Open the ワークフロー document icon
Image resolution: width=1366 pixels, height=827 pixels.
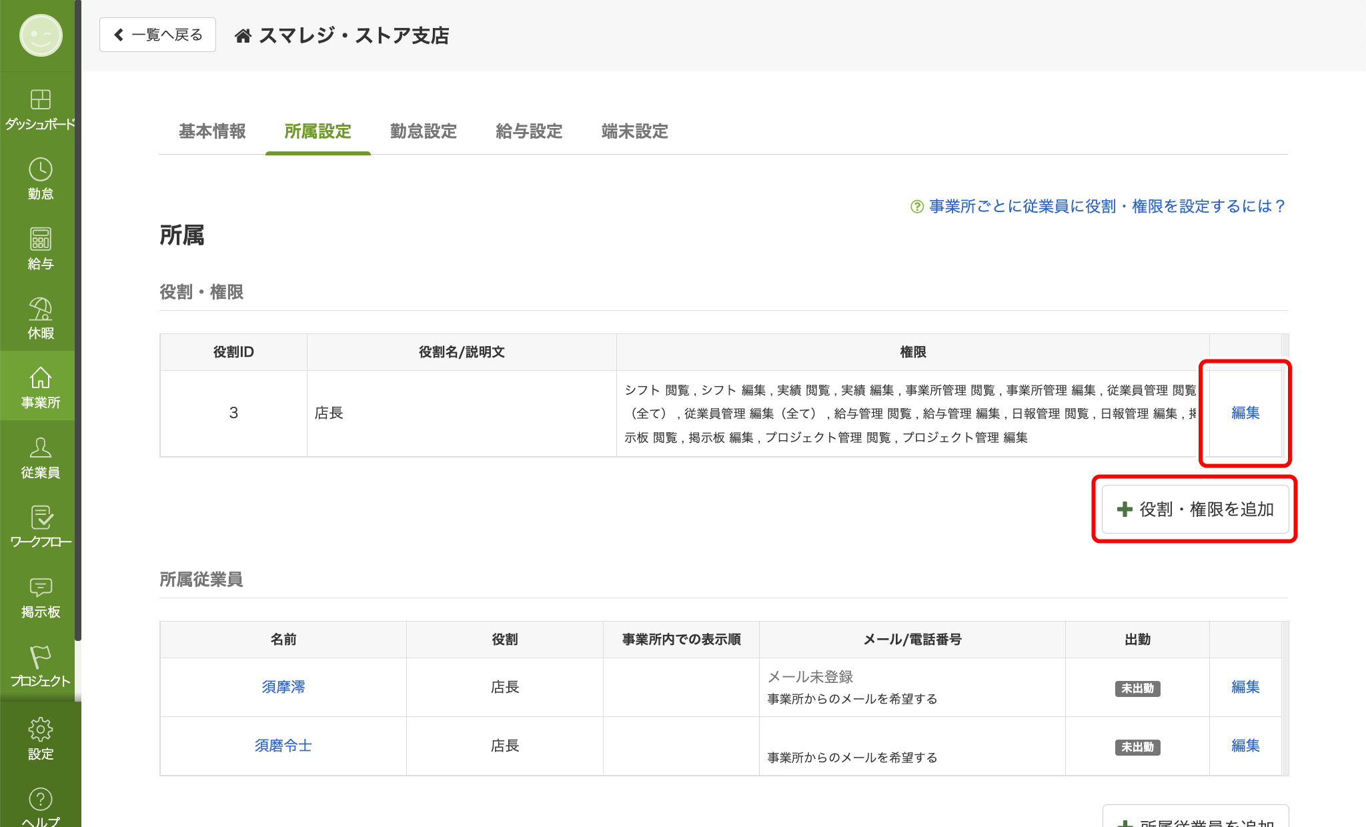40,518
